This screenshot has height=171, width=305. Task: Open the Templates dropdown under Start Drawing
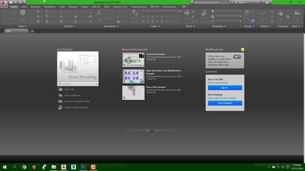[x=78, y=84]
